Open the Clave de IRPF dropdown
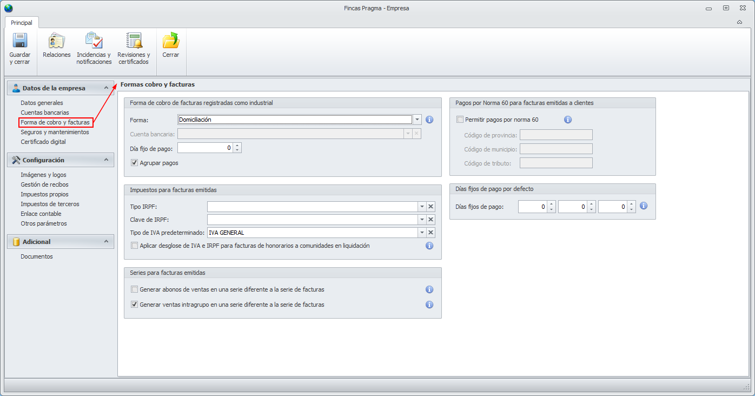Screen dimensions: 755x396 (x=422, y=220)
